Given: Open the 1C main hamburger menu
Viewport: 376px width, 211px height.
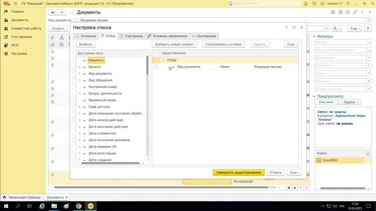Looking at the screenshot, I should pyautogui.click(x=16, y=4).
